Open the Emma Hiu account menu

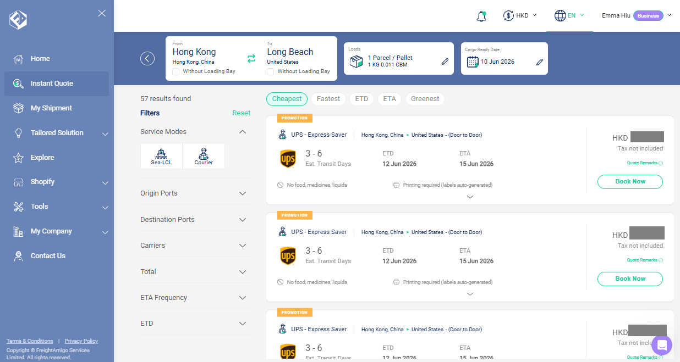pyautogui.click(x=637, y=15)
